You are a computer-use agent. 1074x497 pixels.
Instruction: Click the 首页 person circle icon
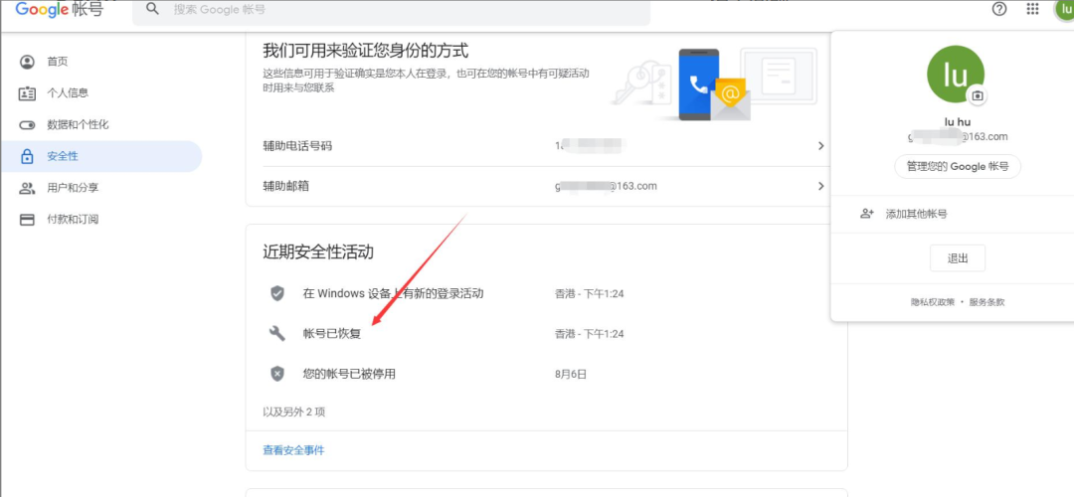(x=27, y=62)
